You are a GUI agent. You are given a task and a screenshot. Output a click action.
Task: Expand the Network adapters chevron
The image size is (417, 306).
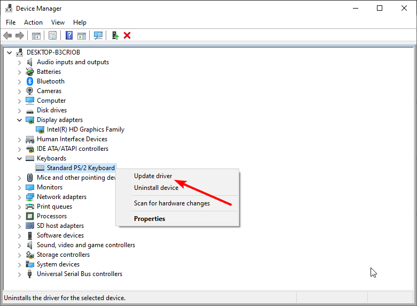19,197
